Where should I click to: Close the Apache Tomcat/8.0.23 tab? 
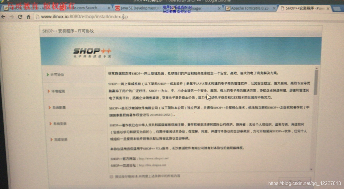(x=274, y=8)
